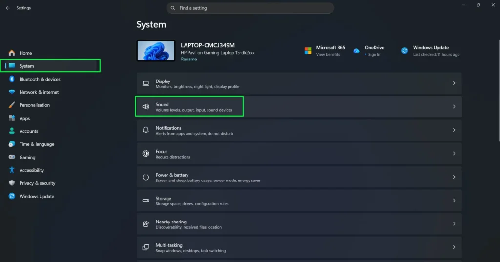Click the Accessibility figure icon
This screenshot has height=262, width=500.
12,170
